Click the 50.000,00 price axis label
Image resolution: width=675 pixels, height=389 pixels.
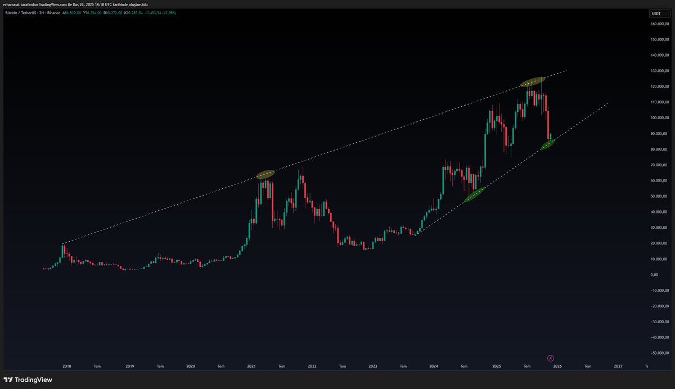[x=660, y=196]
